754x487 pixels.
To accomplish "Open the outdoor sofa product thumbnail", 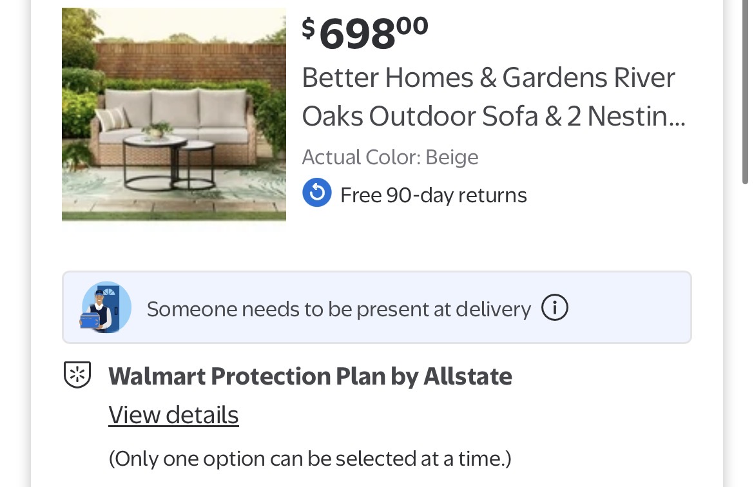I will click(174, 115).
